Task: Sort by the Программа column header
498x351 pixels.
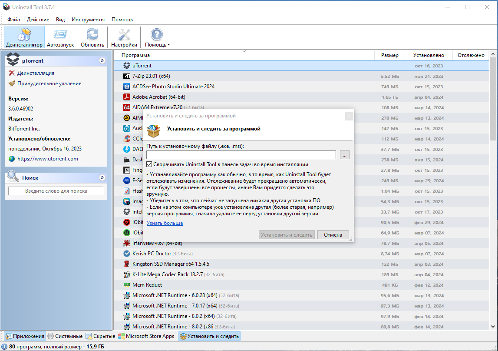Action: pyautogui.click(x=244, y=55)
